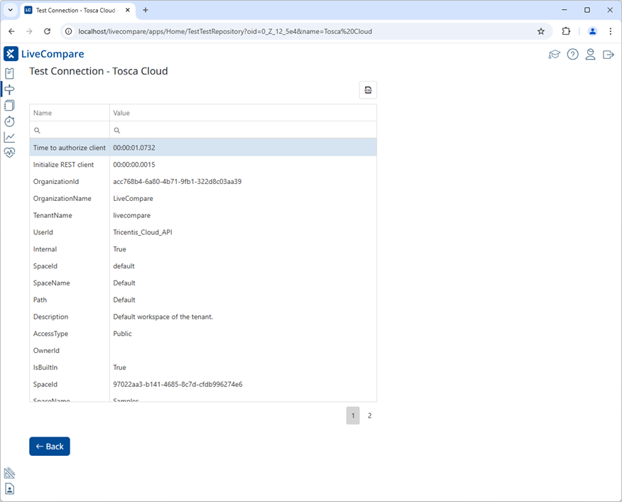622x502 pixels.
Task: Open the profile document icon at bottom left
Action: click(9, 489)
